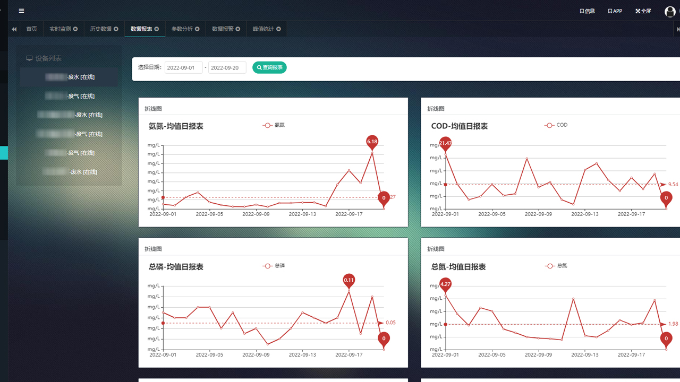Open the end date field 2022-09-20
680x382 pixels.
(x=227, y=68)
